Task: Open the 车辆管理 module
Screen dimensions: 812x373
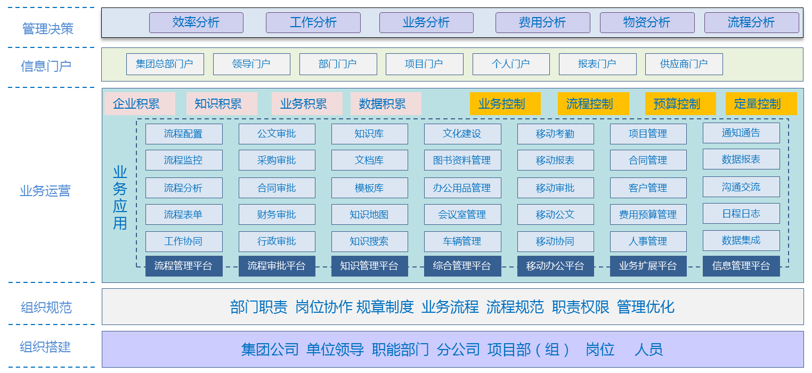Action: pos(462,241)
